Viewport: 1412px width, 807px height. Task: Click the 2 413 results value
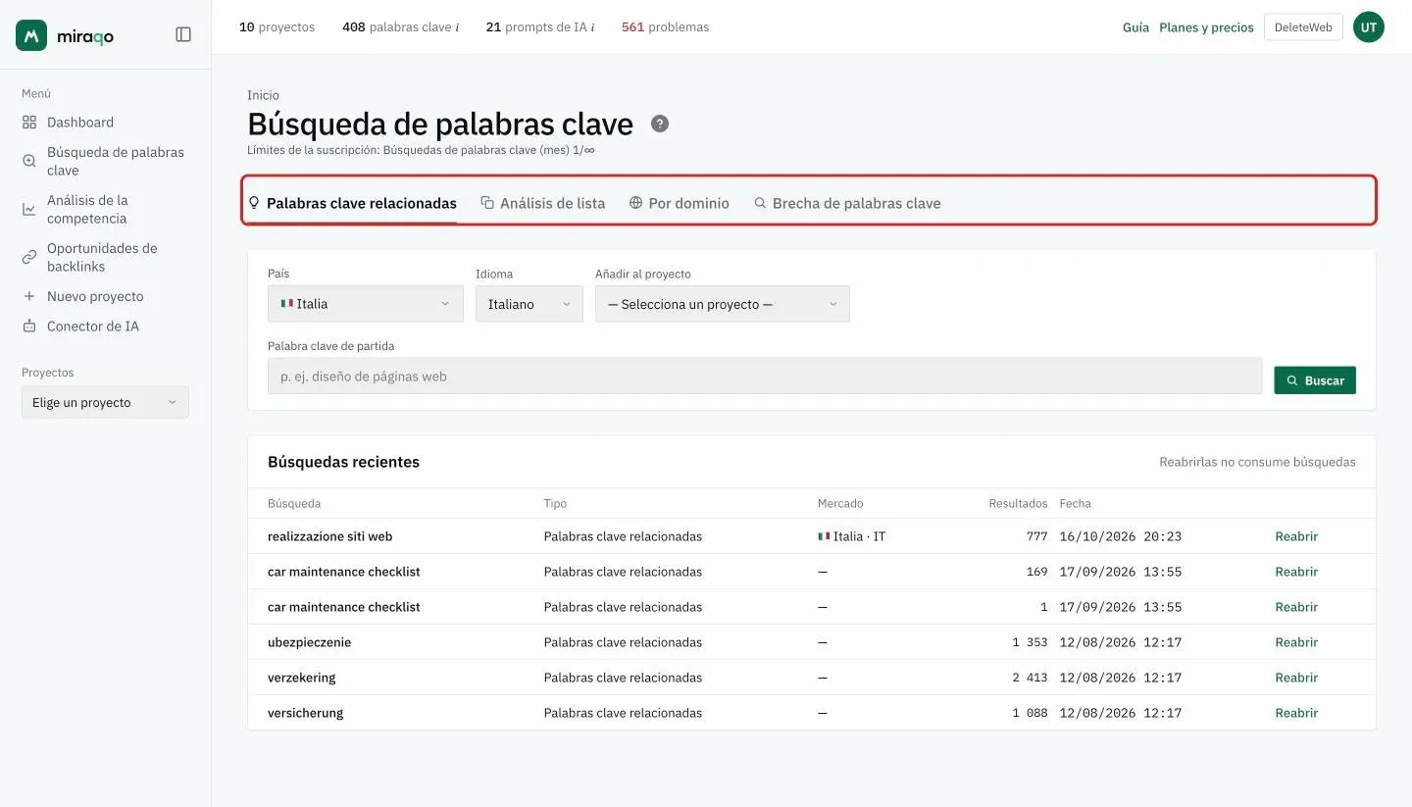1030,678
